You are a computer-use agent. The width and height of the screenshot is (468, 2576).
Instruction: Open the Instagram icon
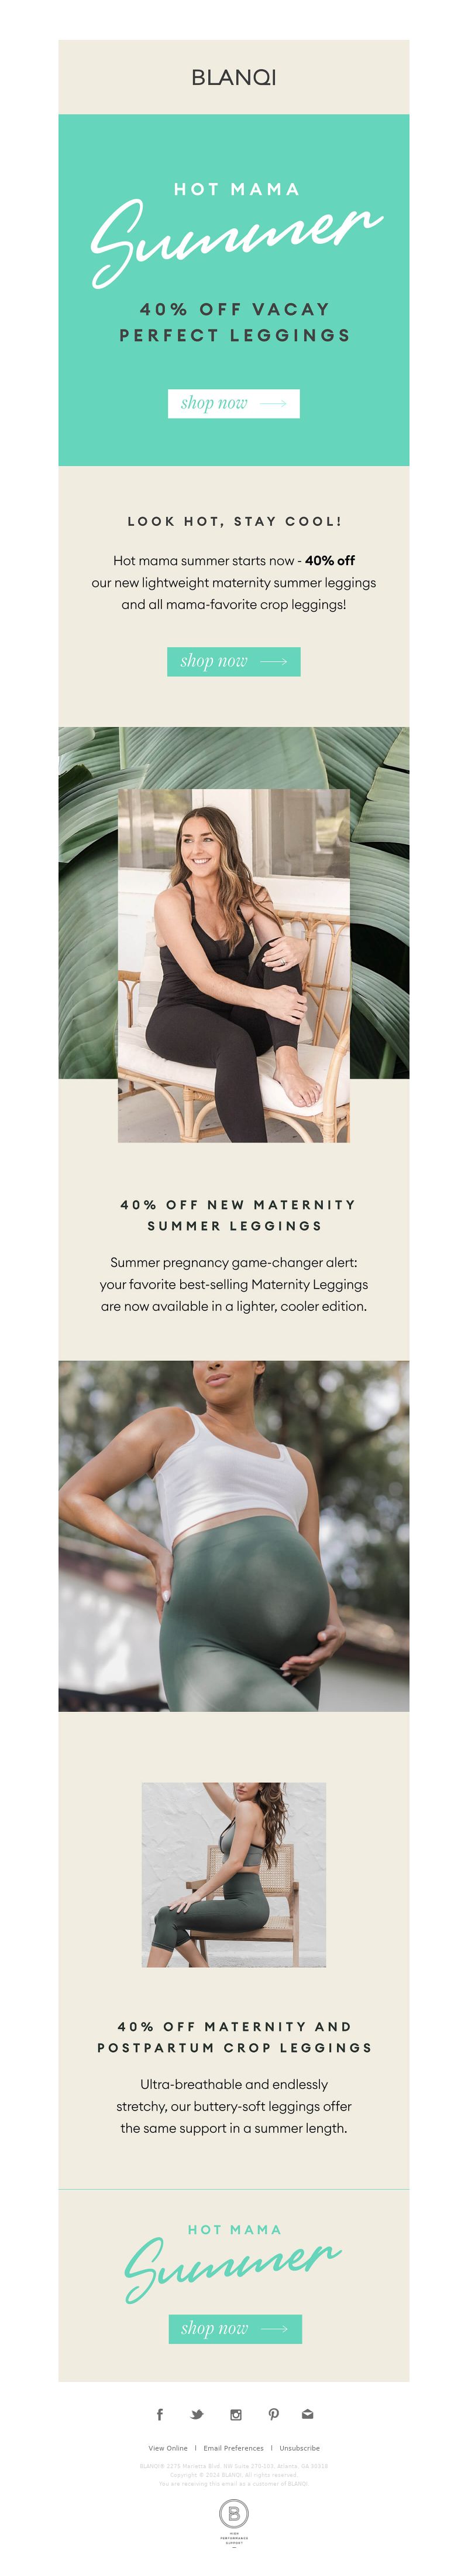pos(236,2414)
